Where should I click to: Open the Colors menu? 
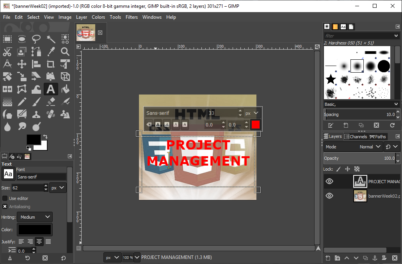(x=98, y=17)
